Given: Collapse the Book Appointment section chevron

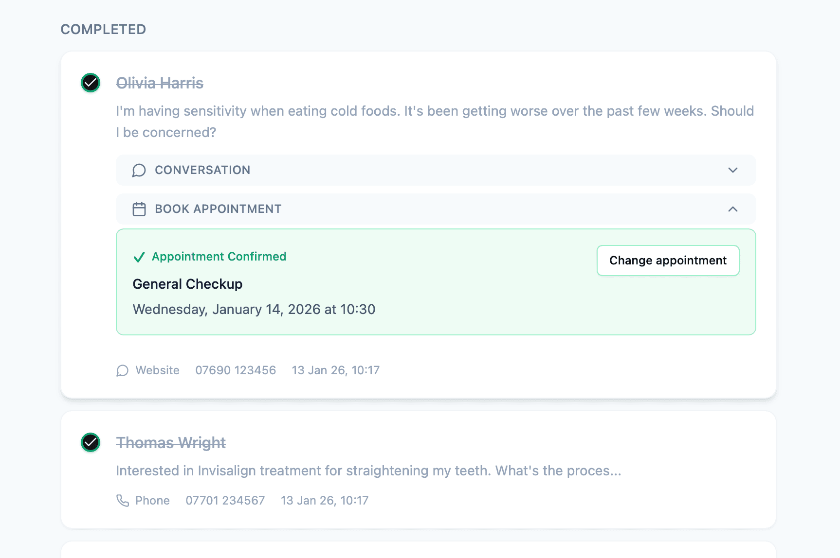Looking at the screenshot, I should [732, 209].
